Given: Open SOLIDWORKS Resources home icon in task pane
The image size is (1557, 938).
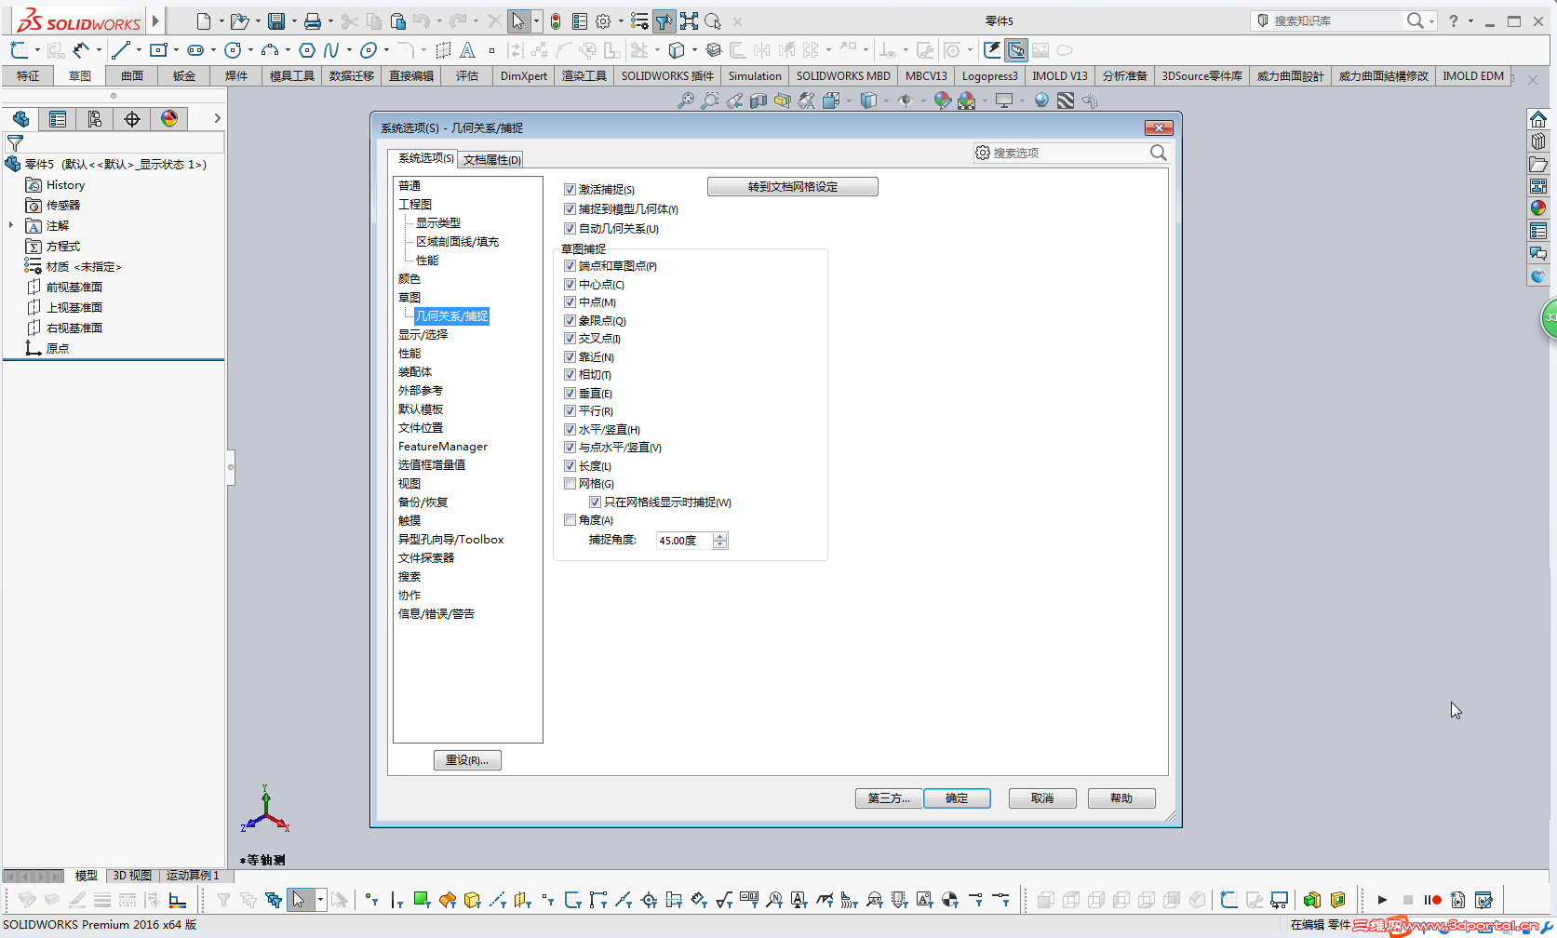Looking at the screenshot, I should [x=1538, y=119].
